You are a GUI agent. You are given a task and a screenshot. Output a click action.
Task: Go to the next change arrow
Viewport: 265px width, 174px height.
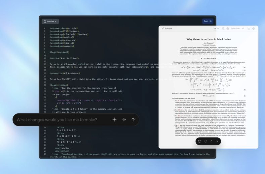point(217,141)
